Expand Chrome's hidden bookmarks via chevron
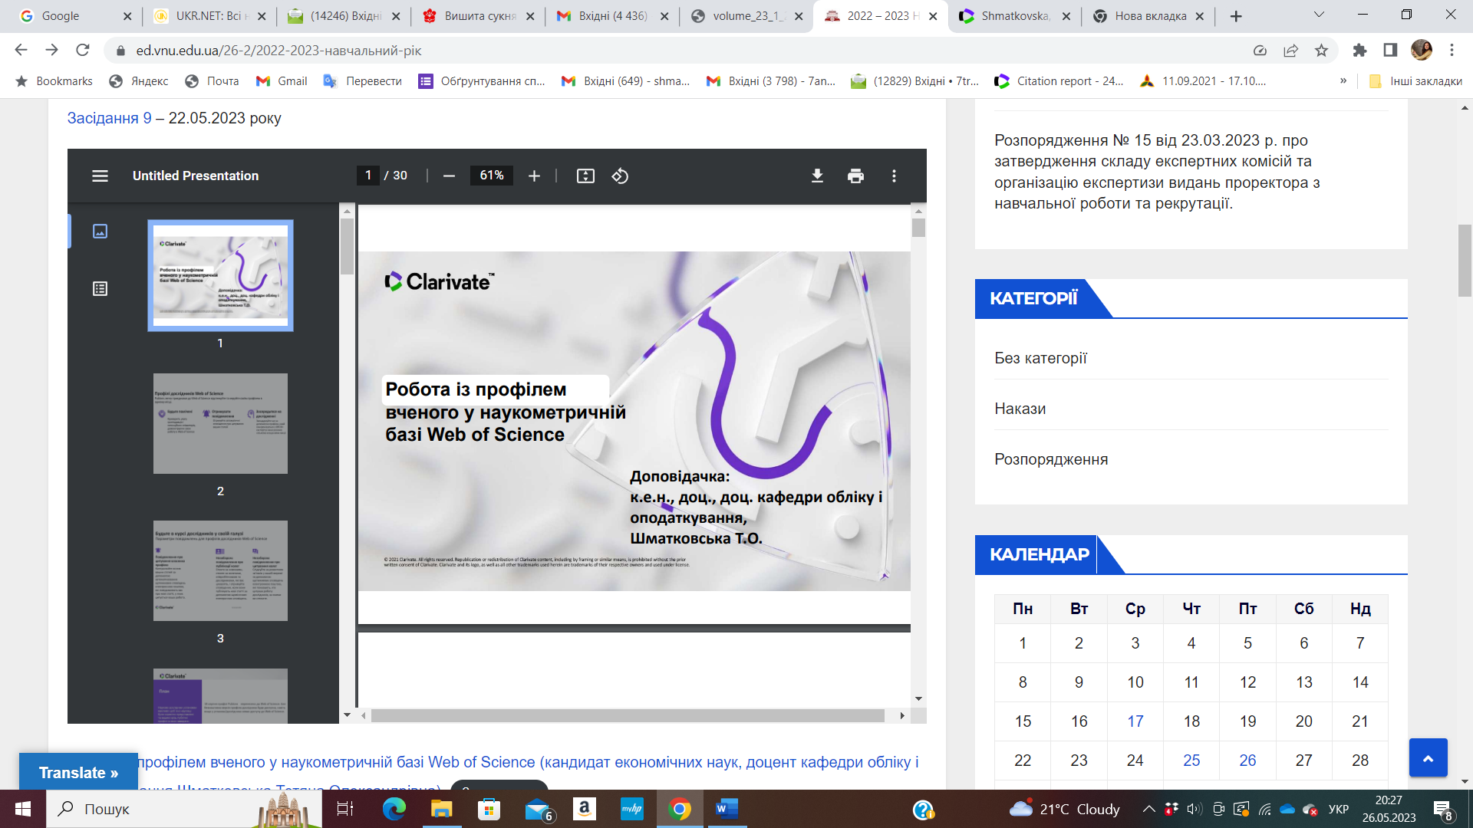 pos(1343,80)
